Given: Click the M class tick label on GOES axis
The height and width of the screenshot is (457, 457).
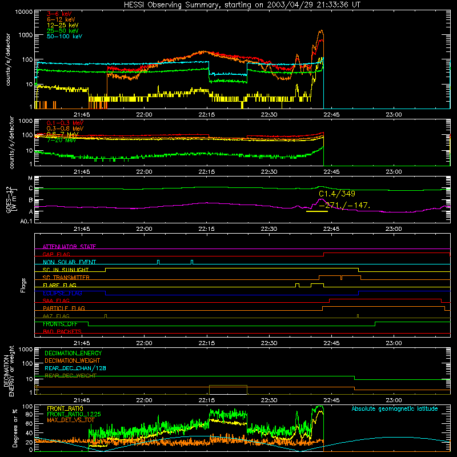Looking at the screenshot, I should [x=30, y=178].
